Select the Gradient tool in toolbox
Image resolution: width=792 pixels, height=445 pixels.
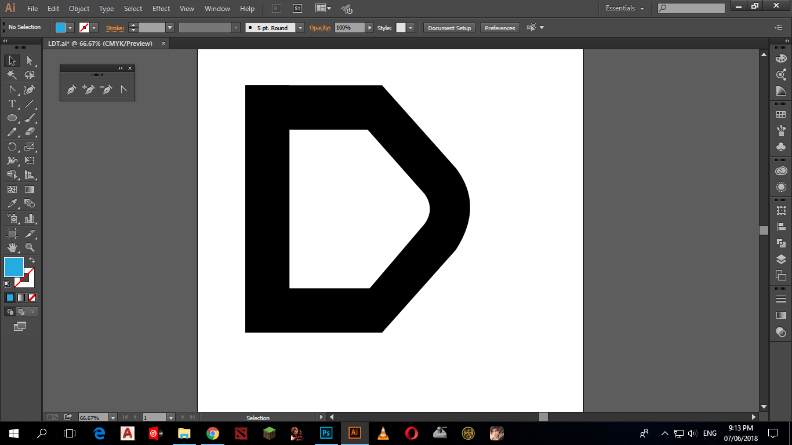click(x=30, y=189)
